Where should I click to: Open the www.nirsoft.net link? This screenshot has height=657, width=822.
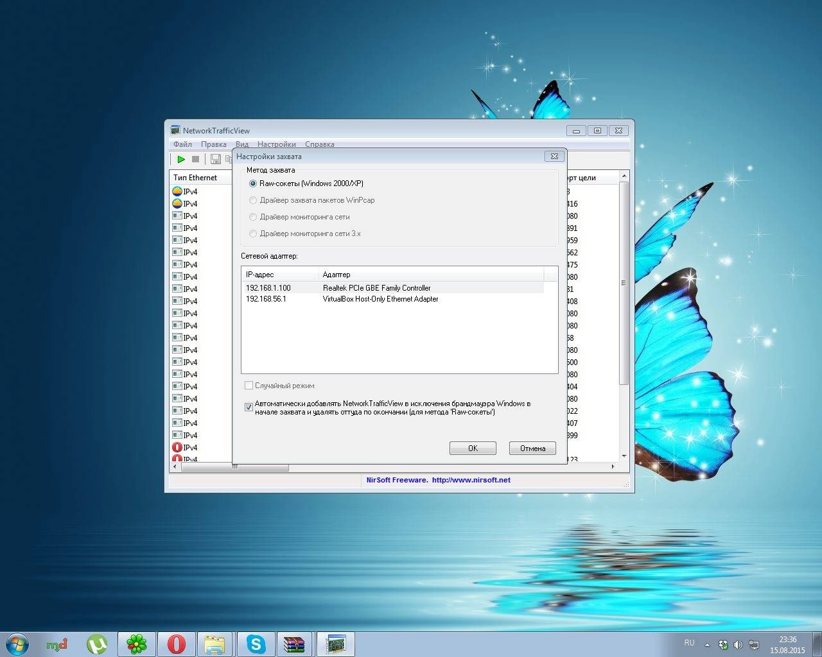coord(471,480)
